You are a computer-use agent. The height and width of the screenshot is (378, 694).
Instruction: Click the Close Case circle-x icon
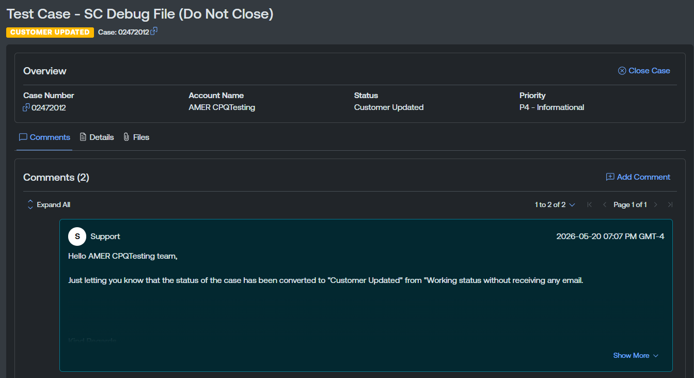622,71
